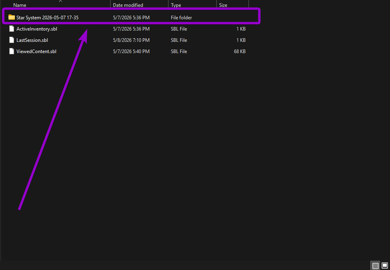
Task: Click the SBL File type of ActiveInventory.sbl
Action: (x=179, y=29)
